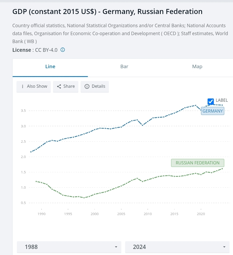Open the 2024 end year dropdown
The image size is (233, 255).
177,247
